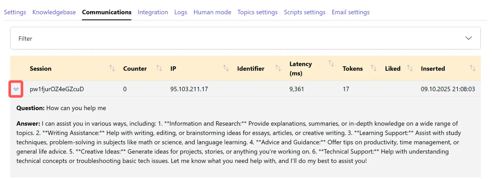Sort table by Session column icon
The height and width of the screenshot is (179, 492).
click(112, 68)
